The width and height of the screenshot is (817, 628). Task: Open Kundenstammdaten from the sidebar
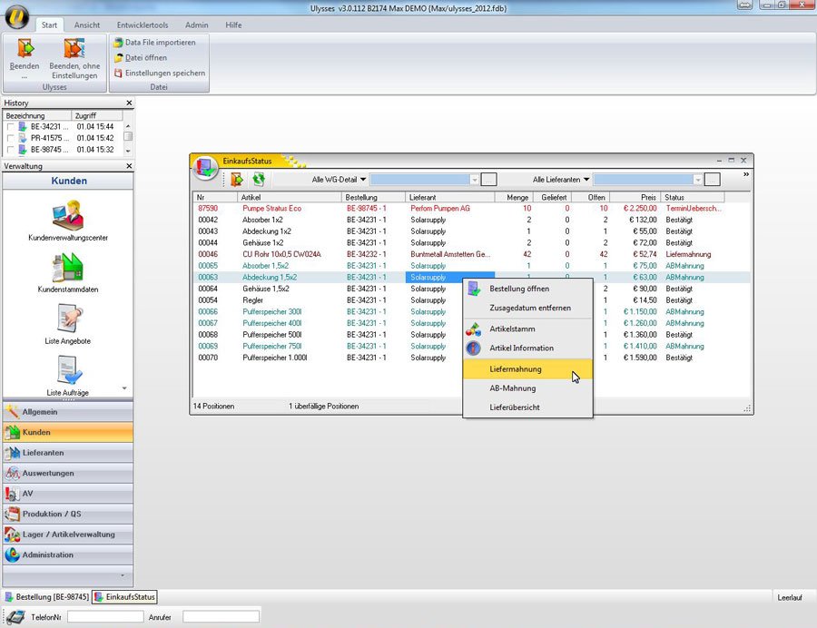tap(68, 269)
